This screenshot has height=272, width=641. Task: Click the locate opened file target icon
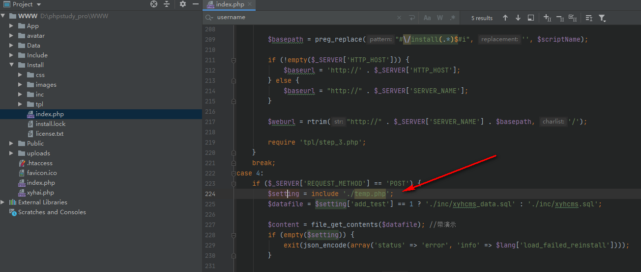(154, 4)
